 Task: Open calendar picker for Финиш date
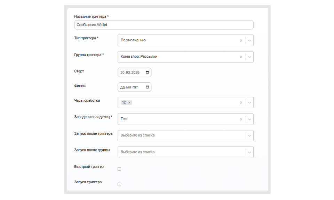[x=147, y=87]
